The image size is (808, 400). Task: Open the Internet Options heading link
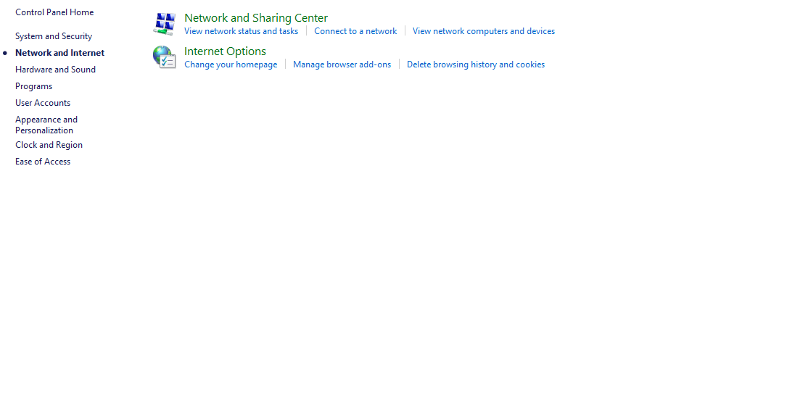coord(225,51)
